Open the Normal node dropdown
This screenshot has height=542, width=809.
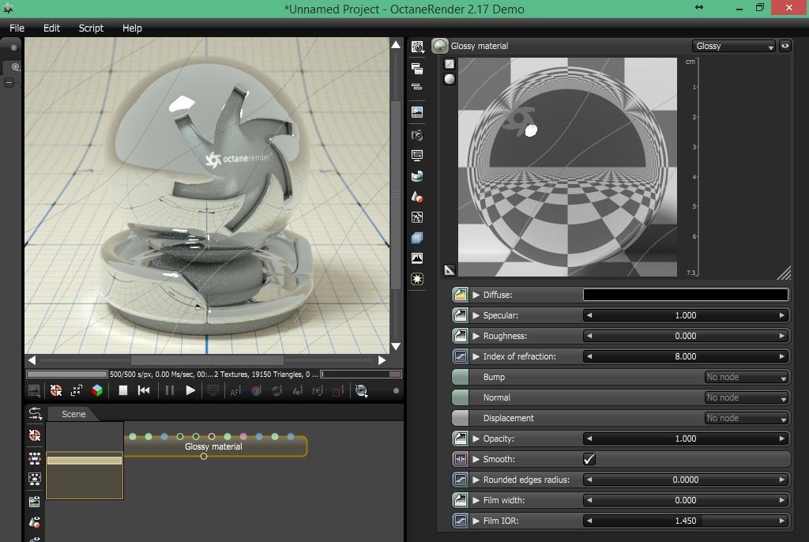746,398
